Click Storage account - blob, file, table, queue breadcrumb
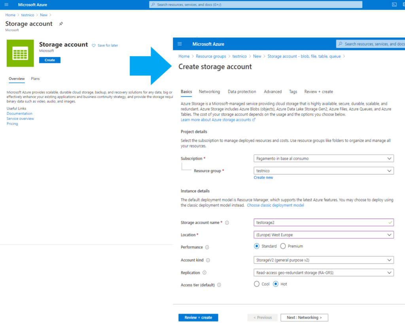The height and width of the screenshot is (331, 405). tap(304, 56)
